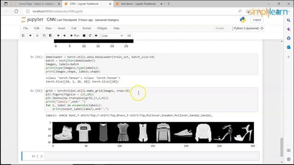Open the Cell menu
The width and height of the screenshot is (294, 165).
coord(73,28)
